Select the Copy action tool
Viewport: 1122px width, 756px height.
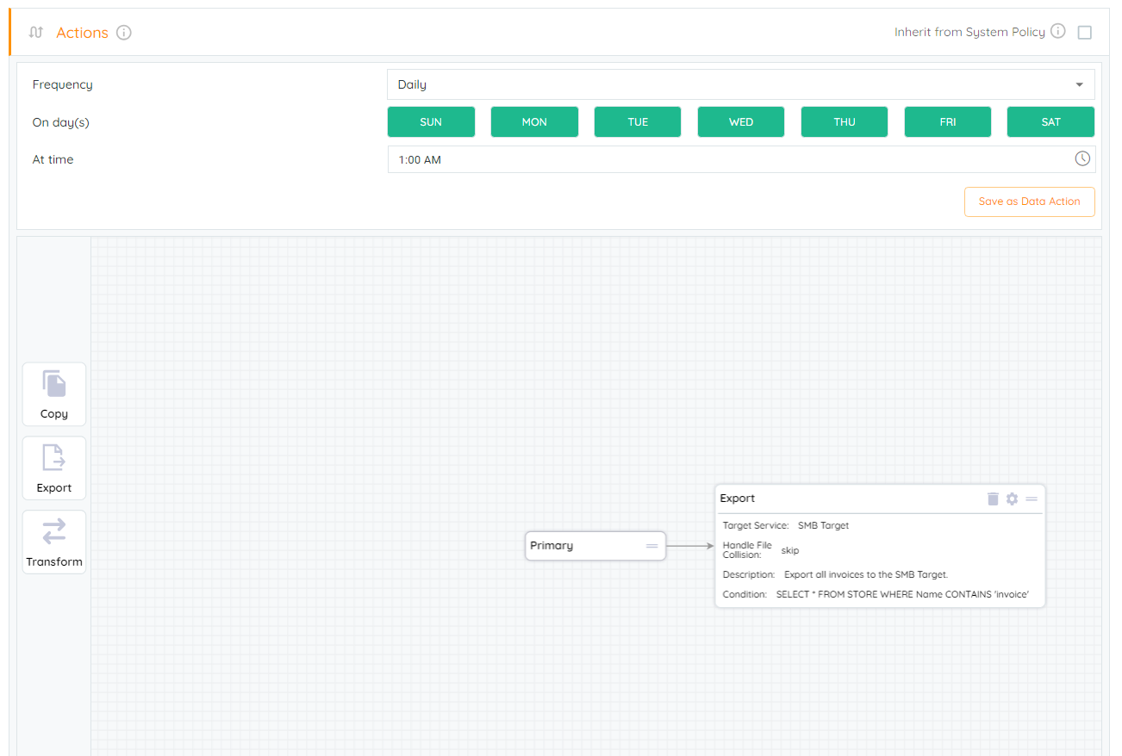pos(54,394)
